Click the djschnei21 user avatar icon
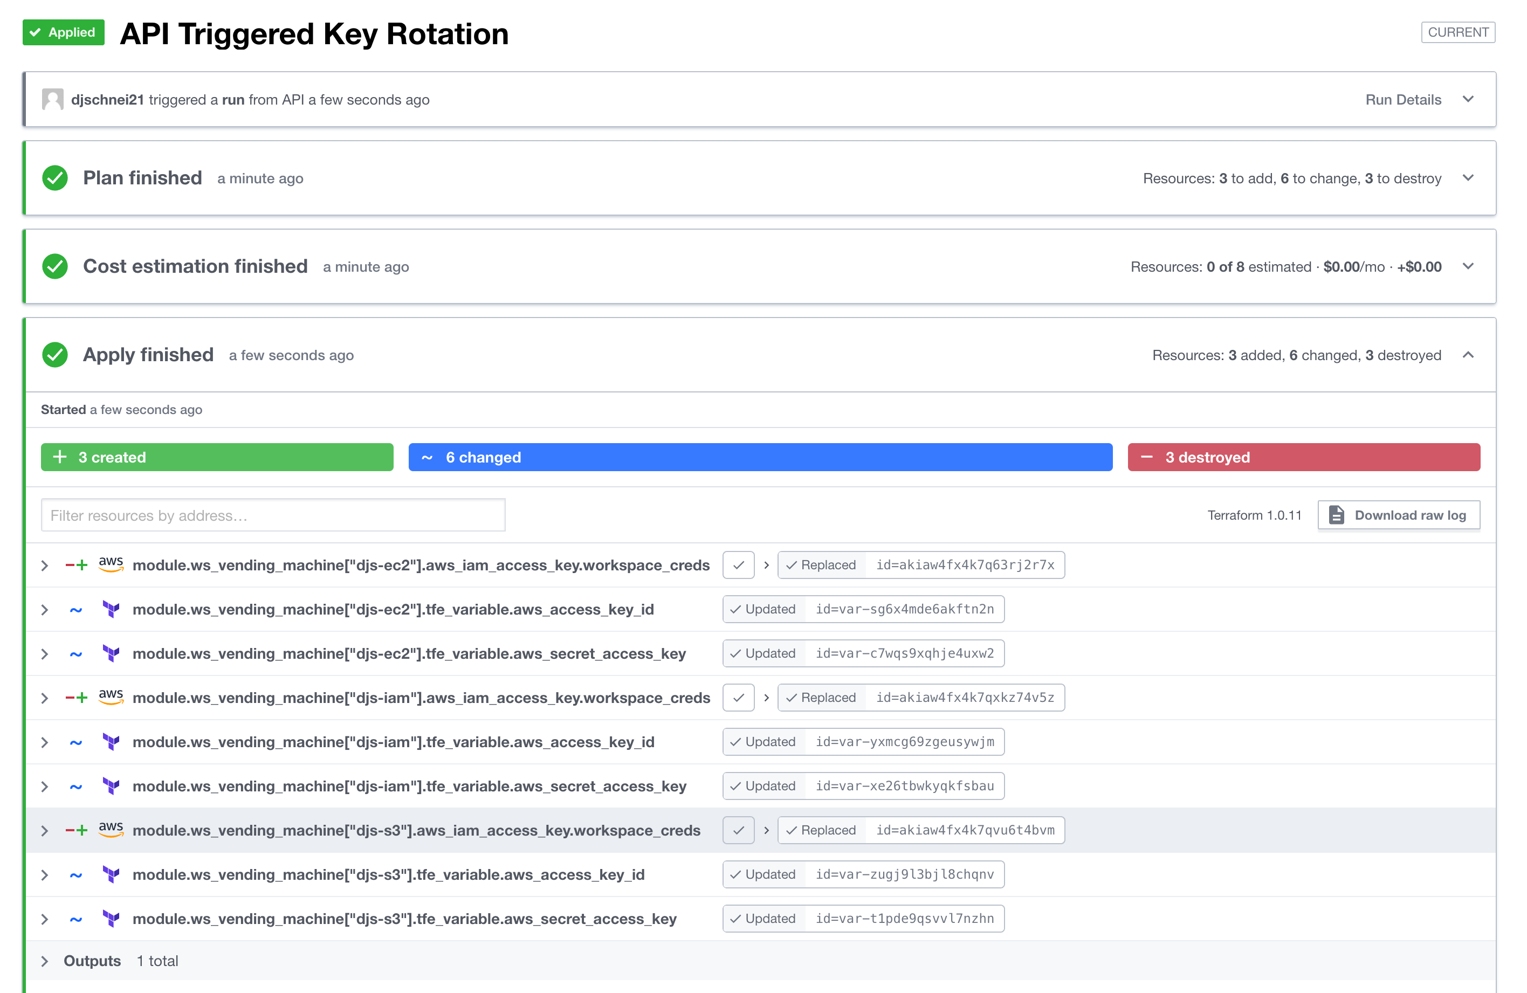Image resolution: width=1527 pixels, height=993 pixels. pos(53,99)
